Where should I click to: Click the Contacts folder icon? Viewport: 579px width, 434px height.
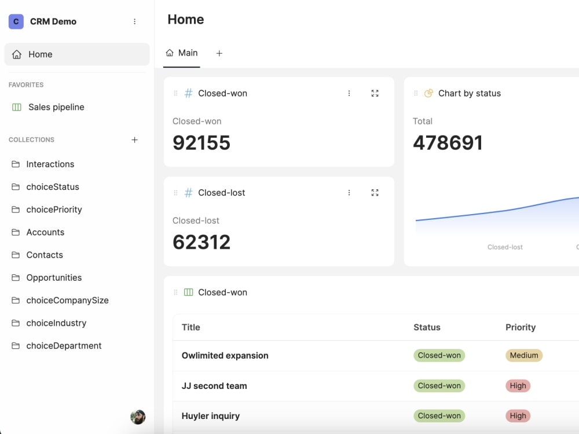(16, 255)
